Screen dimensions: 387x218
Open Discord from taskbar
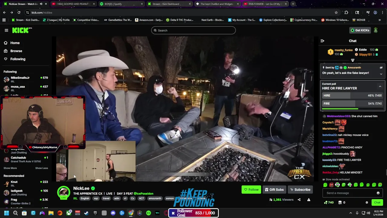click(113, 213)
